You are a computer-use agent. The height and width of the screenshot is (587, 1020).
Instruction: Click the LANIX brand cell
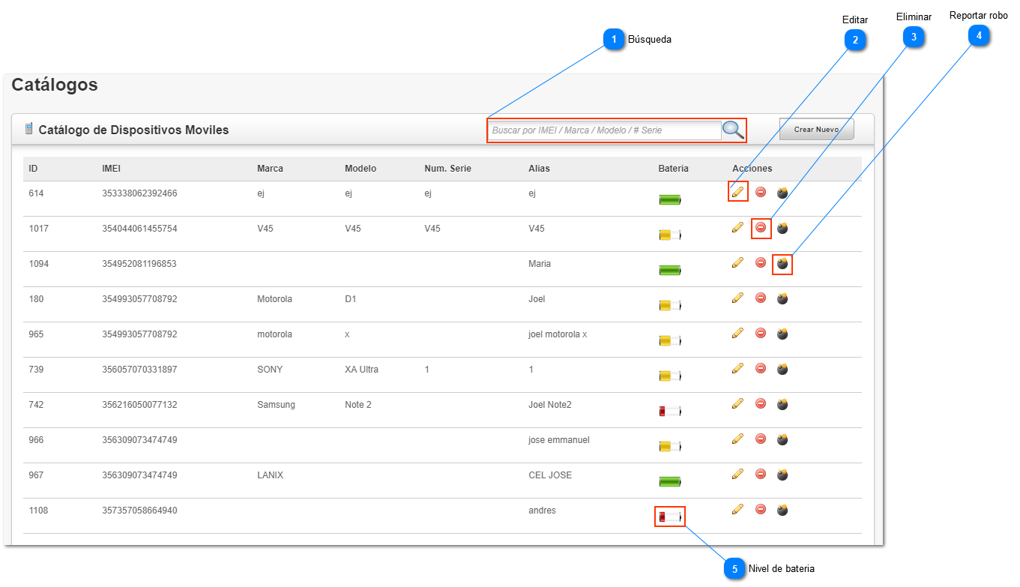click(x=270, y=475)
